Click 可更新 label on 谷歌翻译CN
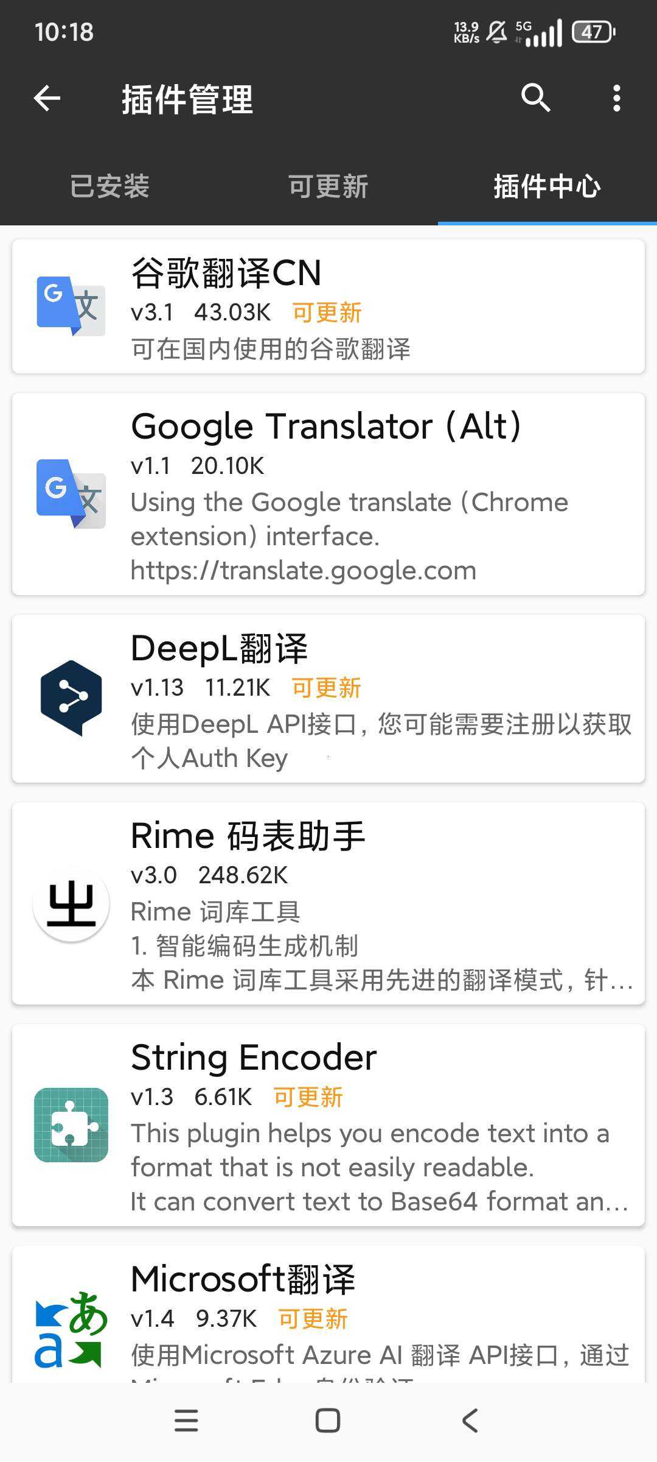Screen dimensions: 657x1462 point(327,313)
